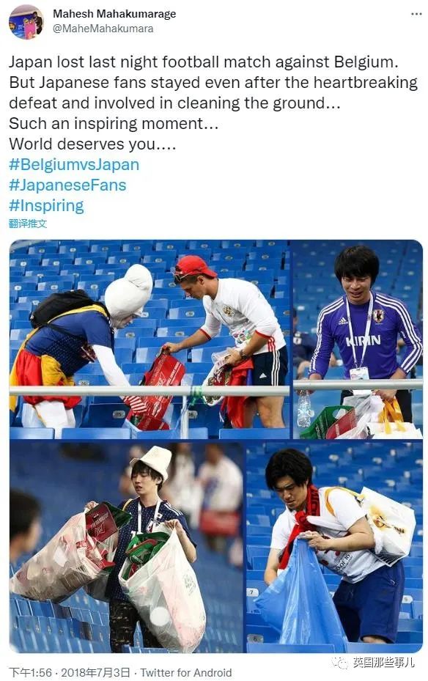Open the bottom-right photo of fan with blue bag
The width and height of the screenshot is (428, 681).
pyautogui.click(x=334, y=547)
